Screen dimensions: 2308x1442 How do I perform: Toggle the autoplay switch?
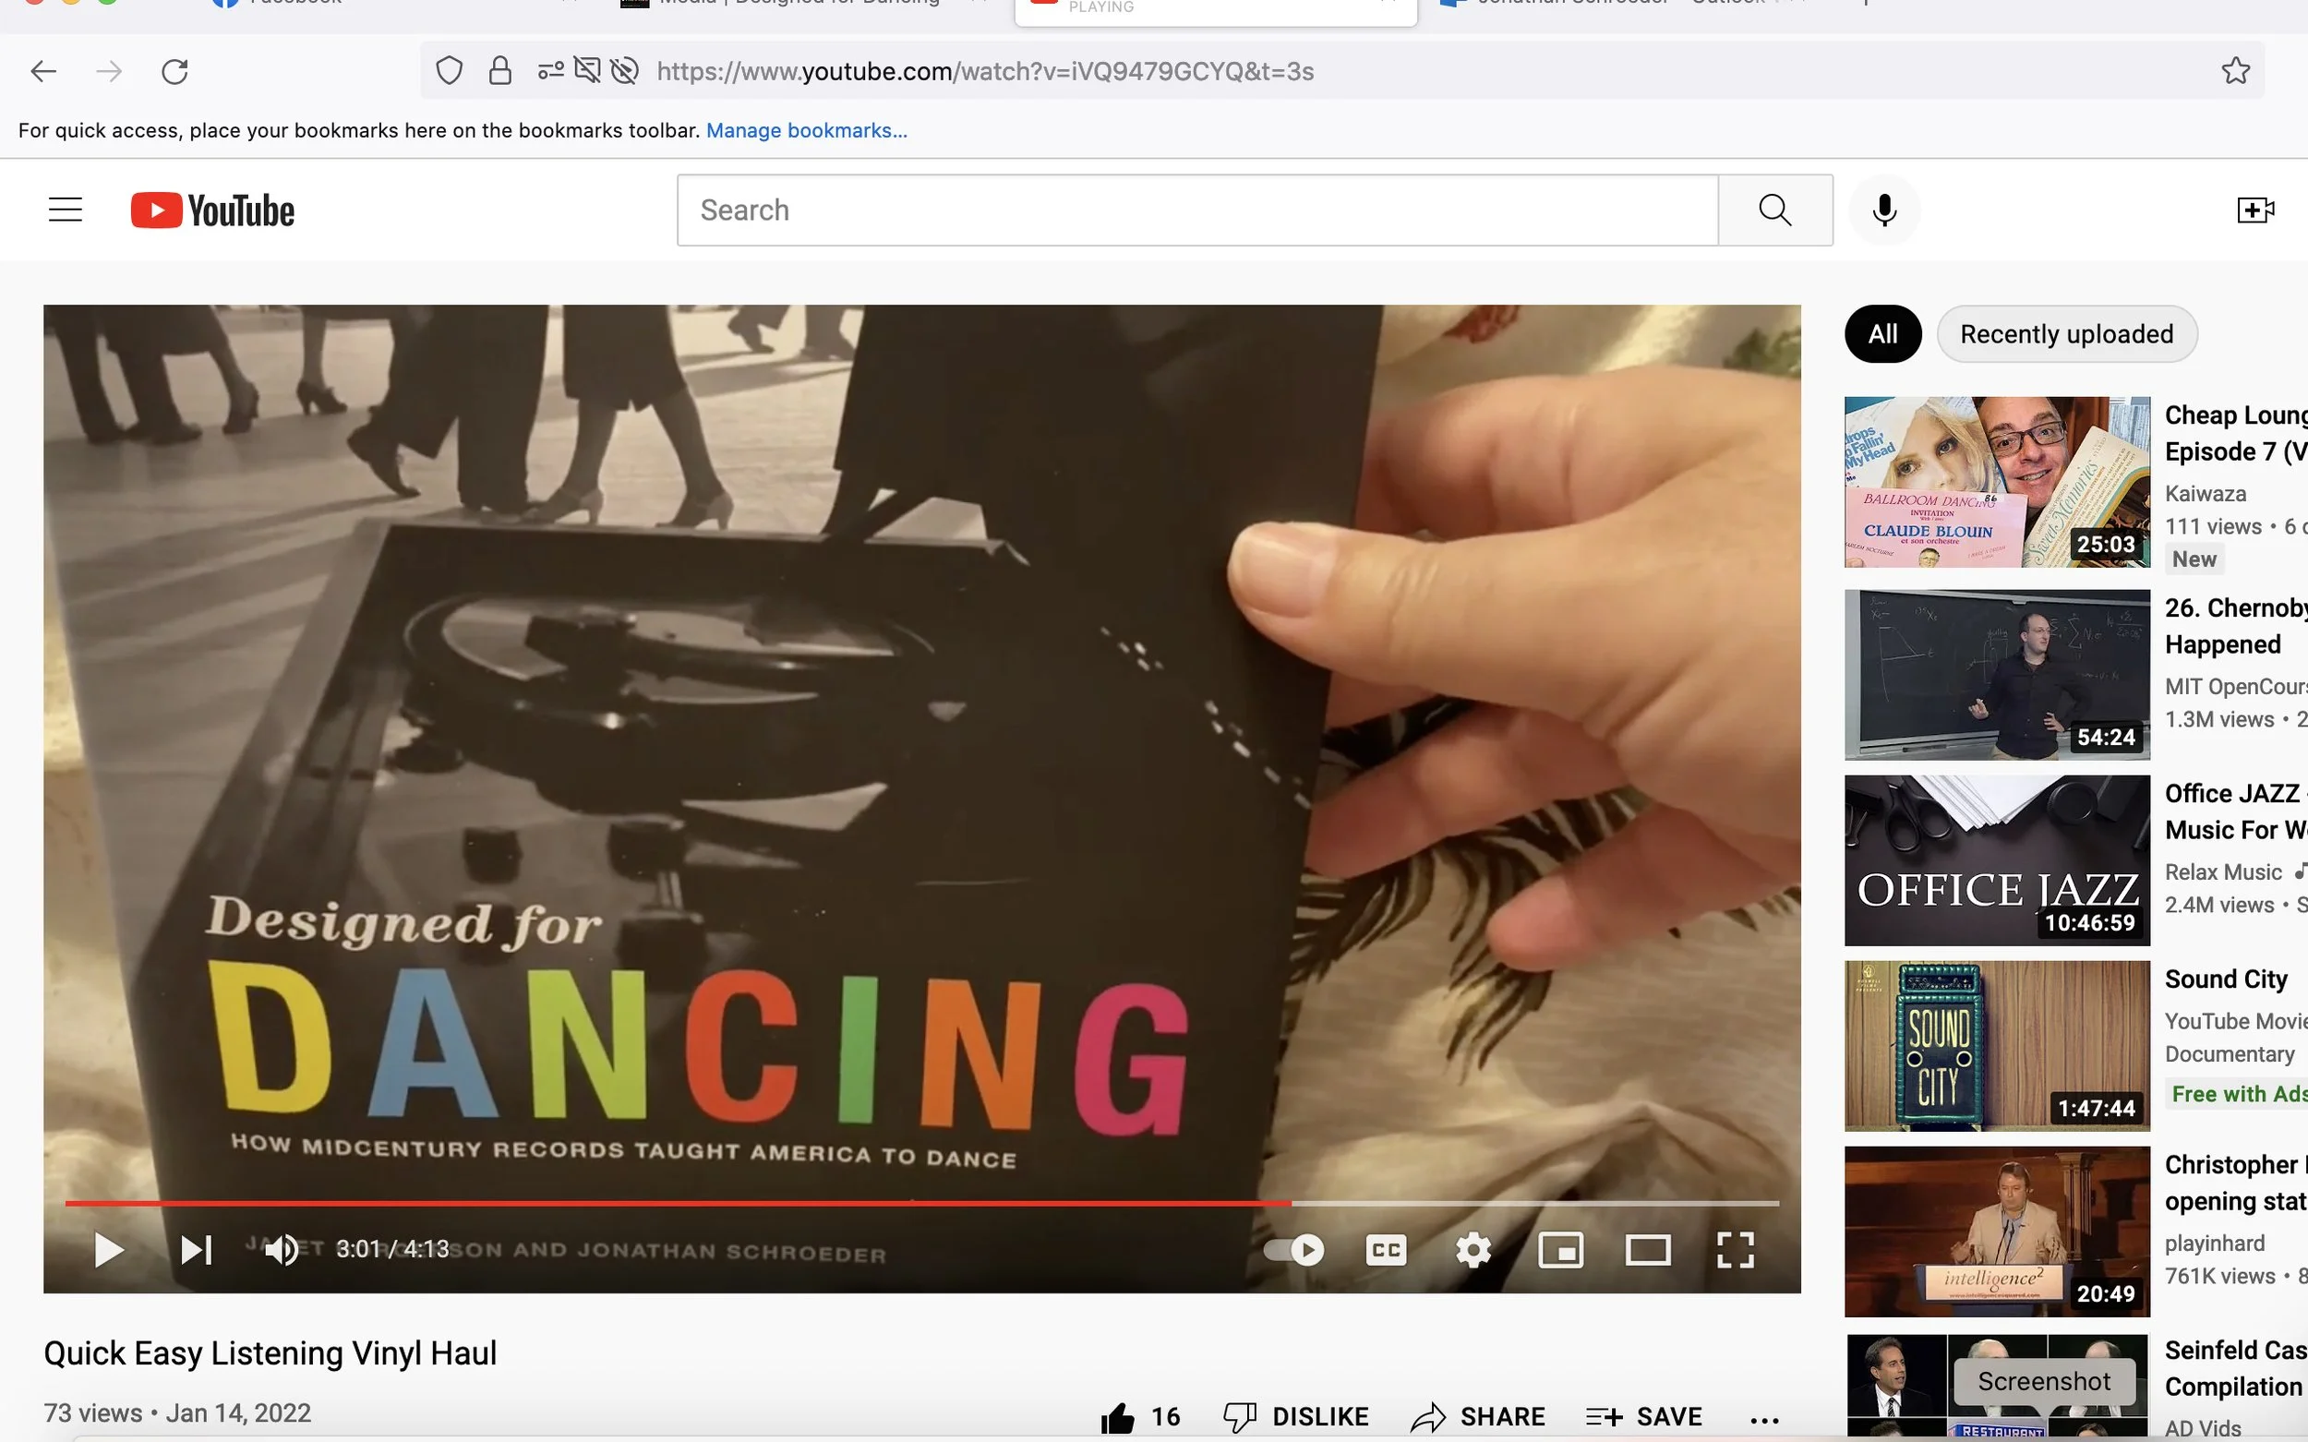pyautogui.click(x=1294, y=1249)
